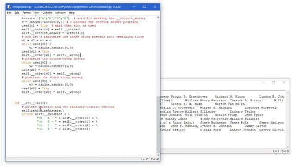
Task: Click 'Zachary Taylor' in the output window
Action: tap(242, 112)
